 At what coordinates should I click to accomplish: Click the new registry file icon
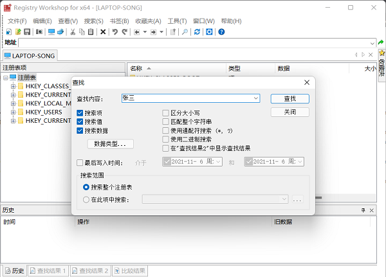pyautogui.click(x=9, y=32)
